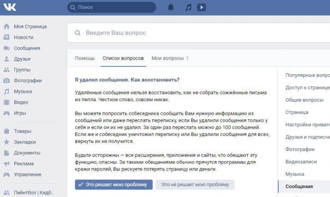Open the music note icon in header
The height and width of the screenshot is (197, 330).
click(x=188, y=7)
